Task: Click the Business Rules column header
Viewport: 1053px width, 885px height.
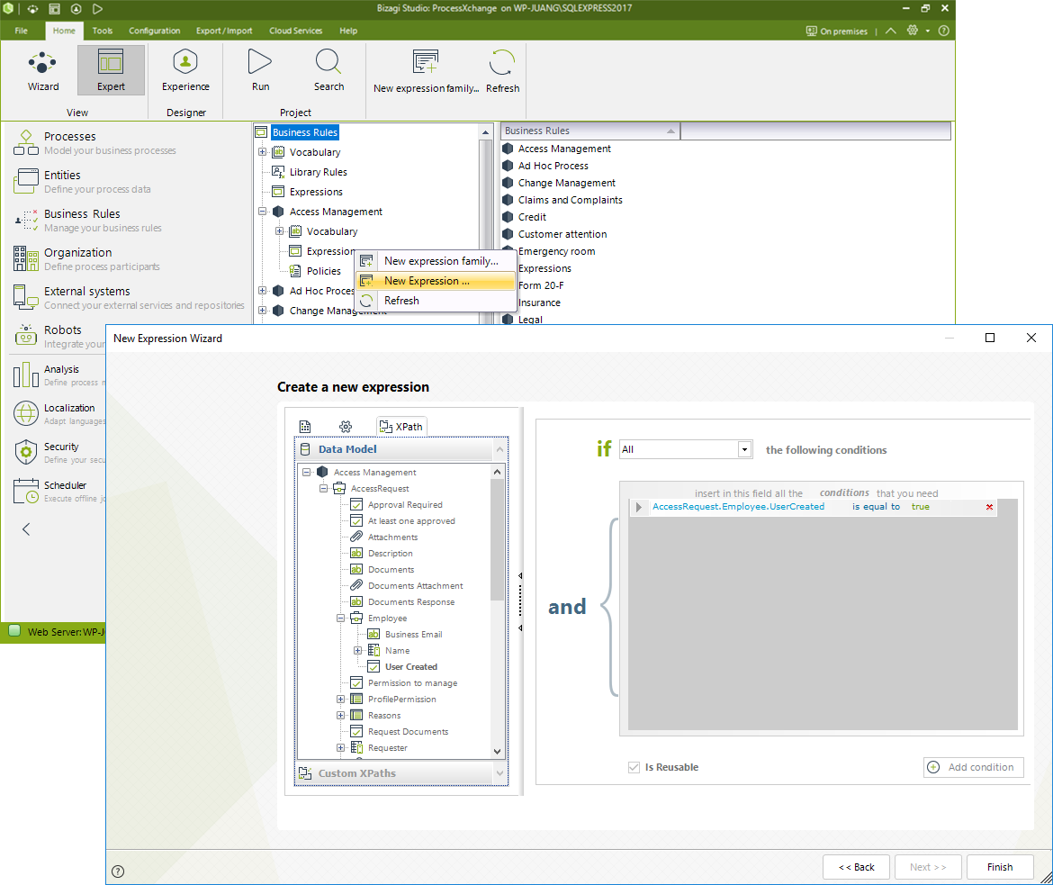Action: (590, 131)
